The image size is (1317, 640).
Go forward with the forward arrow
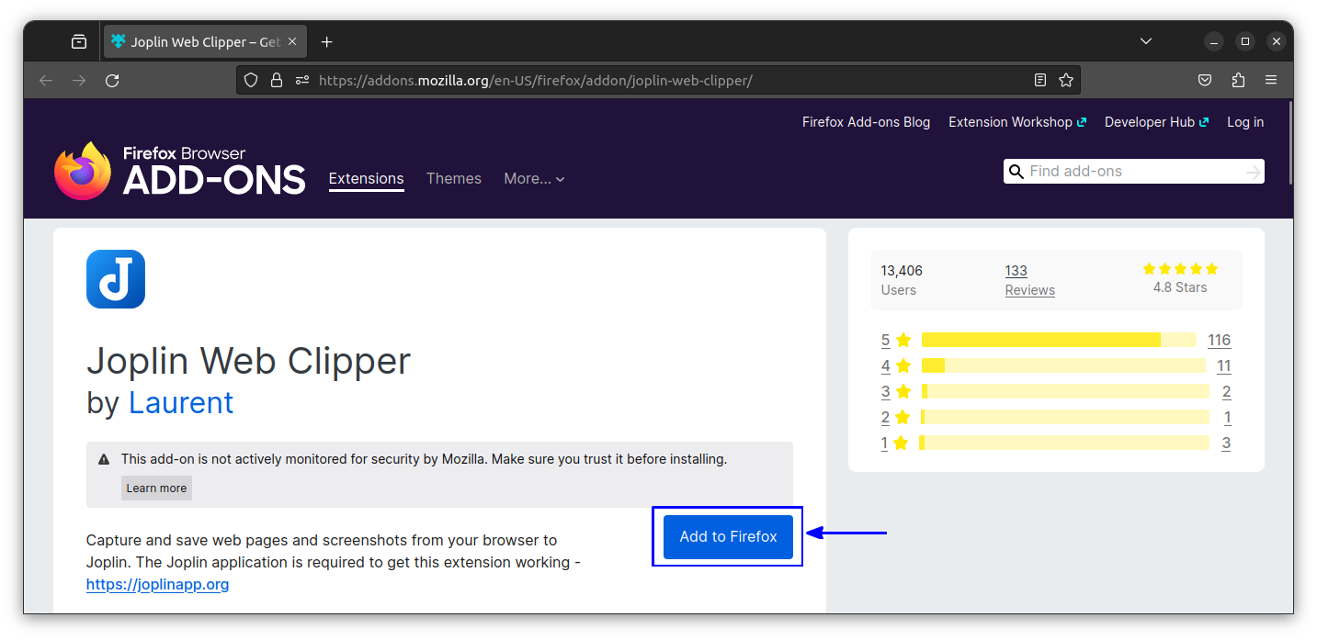(79, 81)
